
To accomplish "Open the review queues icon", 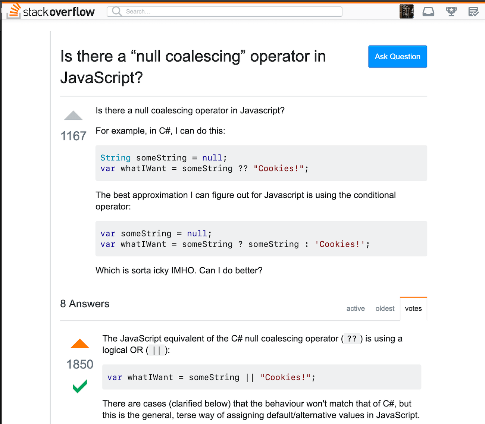I will [x=473, y=12].
